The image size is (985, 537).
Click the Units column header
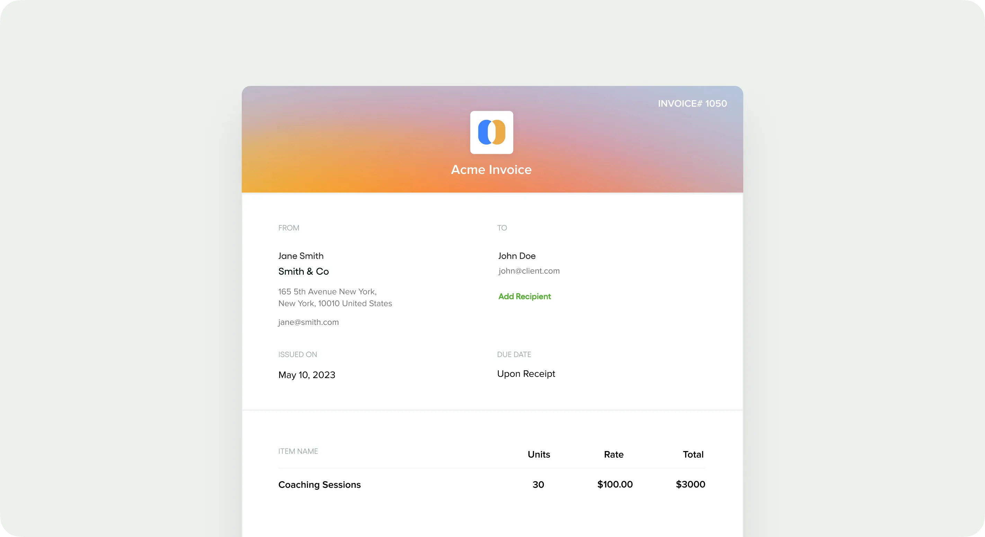click(538, 455)
